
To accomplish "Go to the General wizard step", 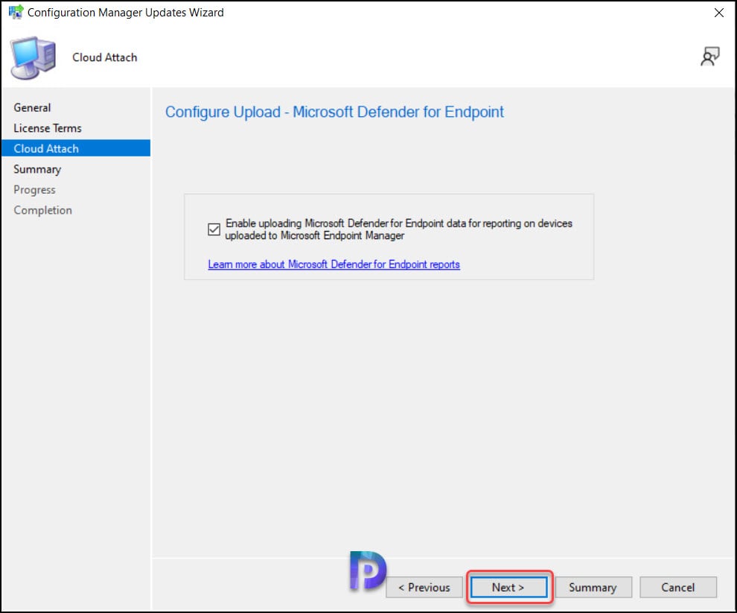I will point(32,108).
